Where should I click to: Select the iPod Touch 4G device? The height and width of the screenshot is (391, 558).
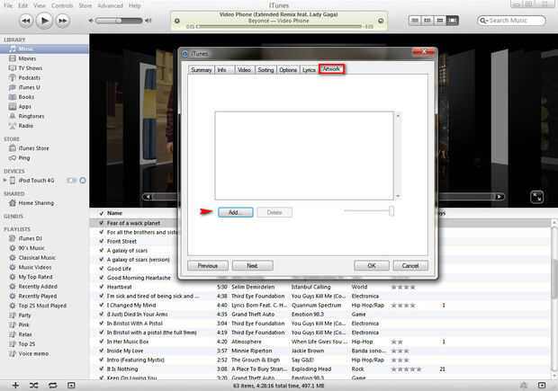(36, 181)
